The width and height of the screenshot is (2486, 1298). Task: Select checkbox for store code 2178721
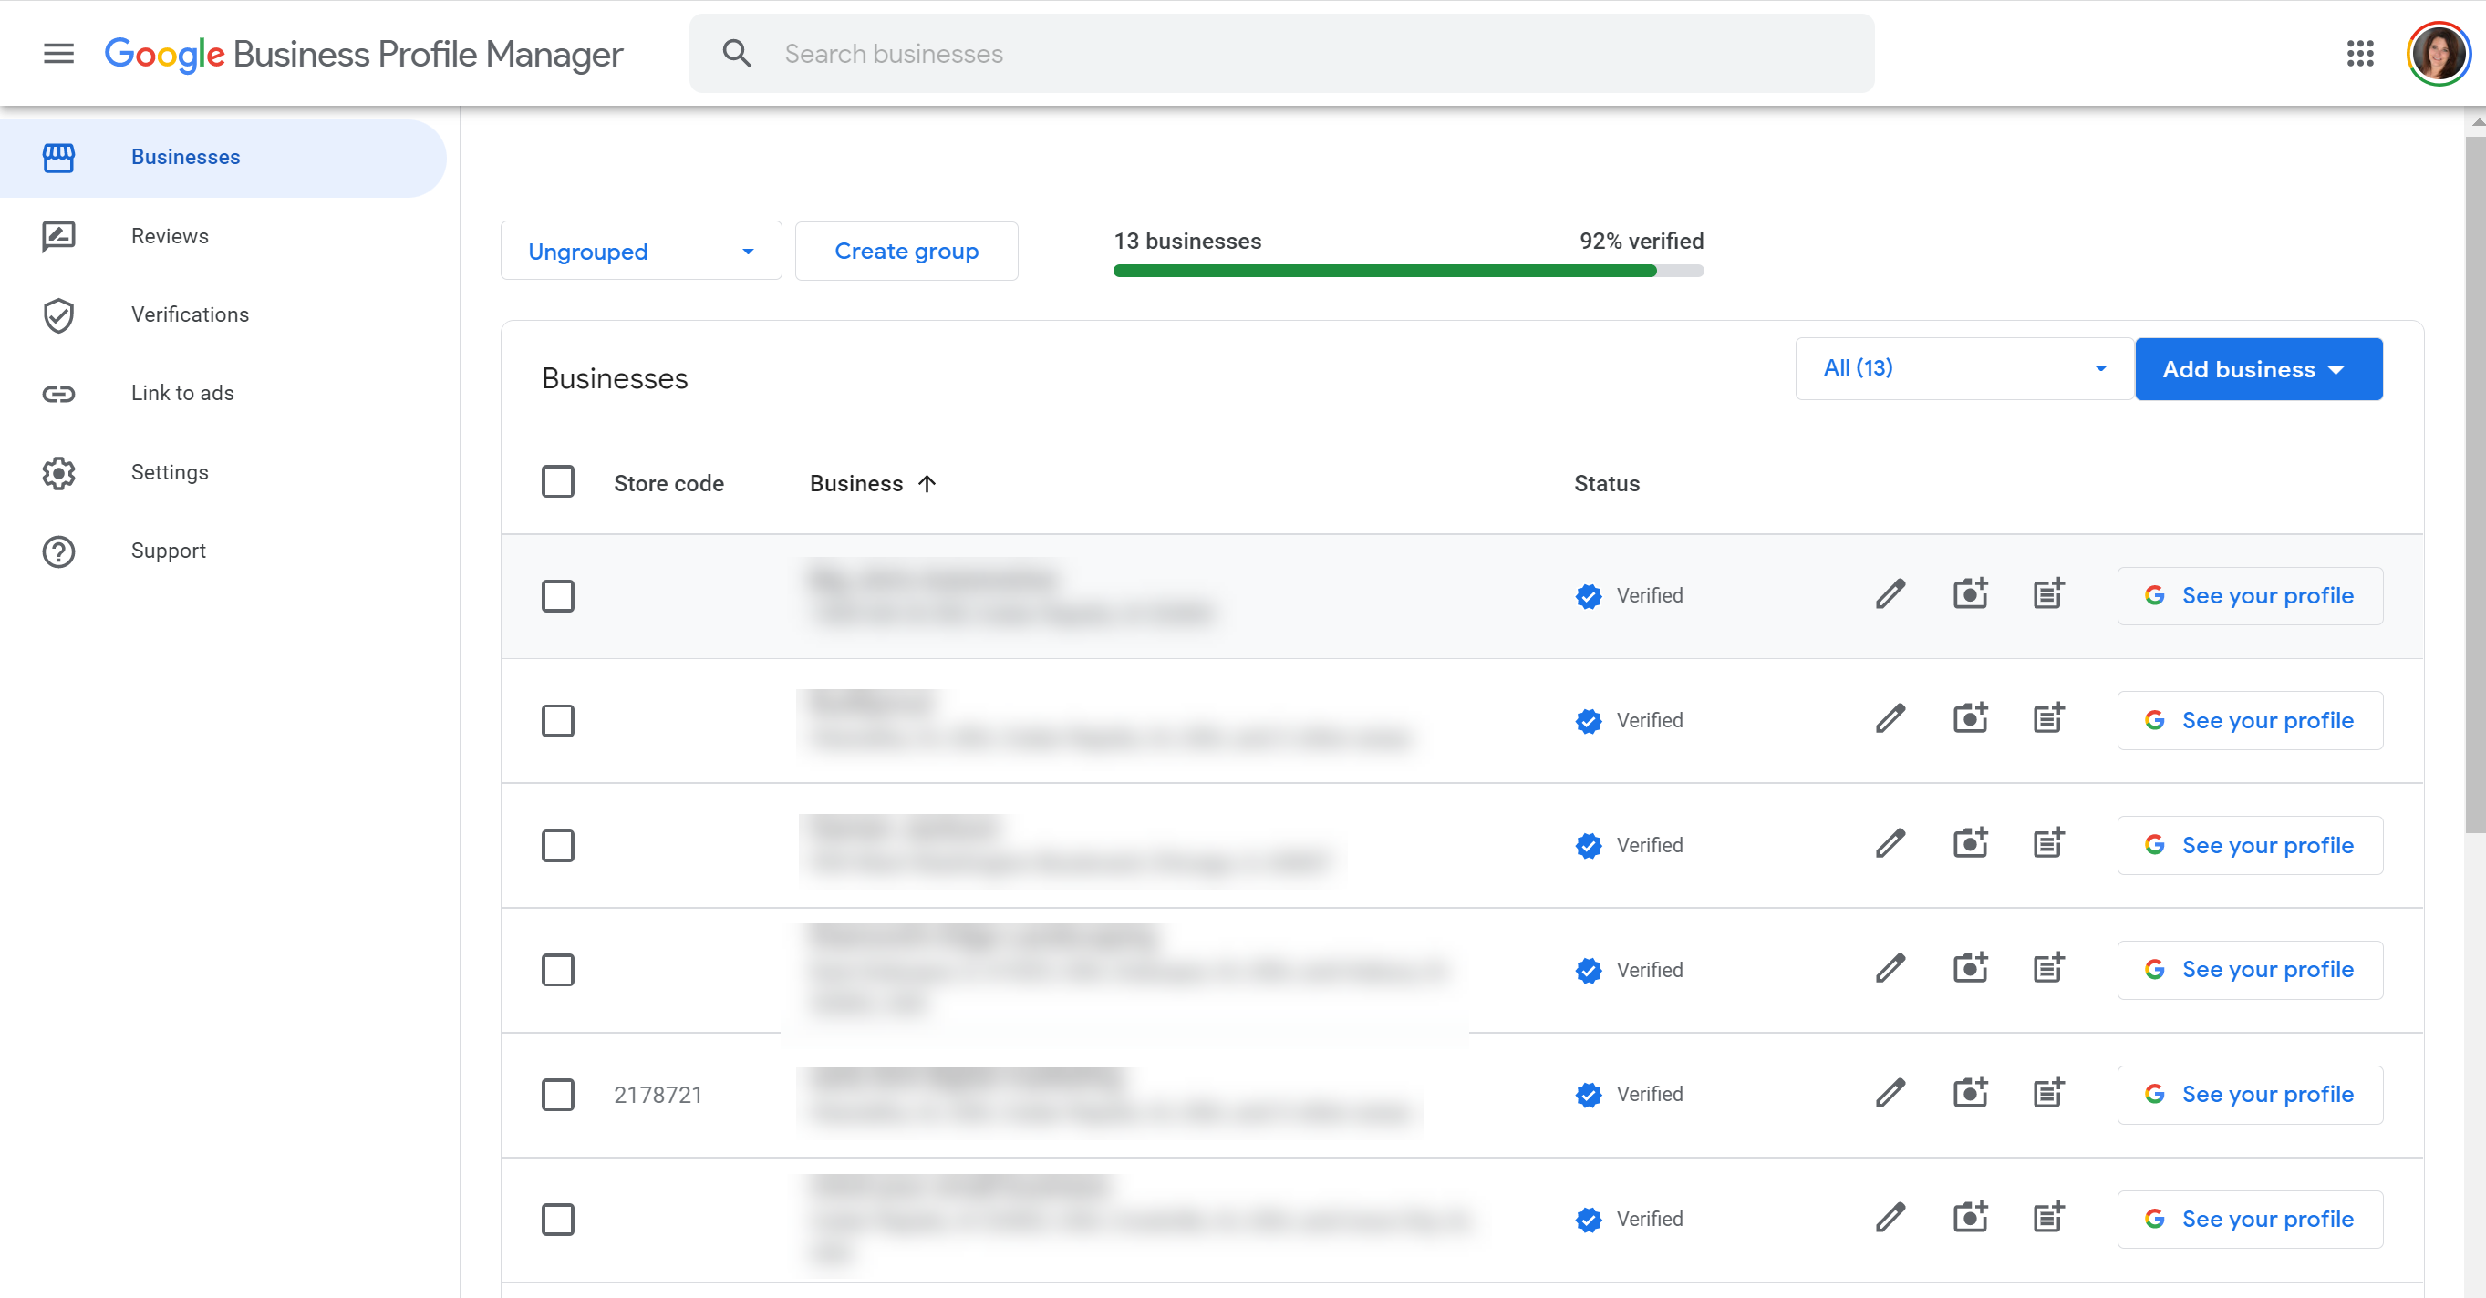point(558,1094)
